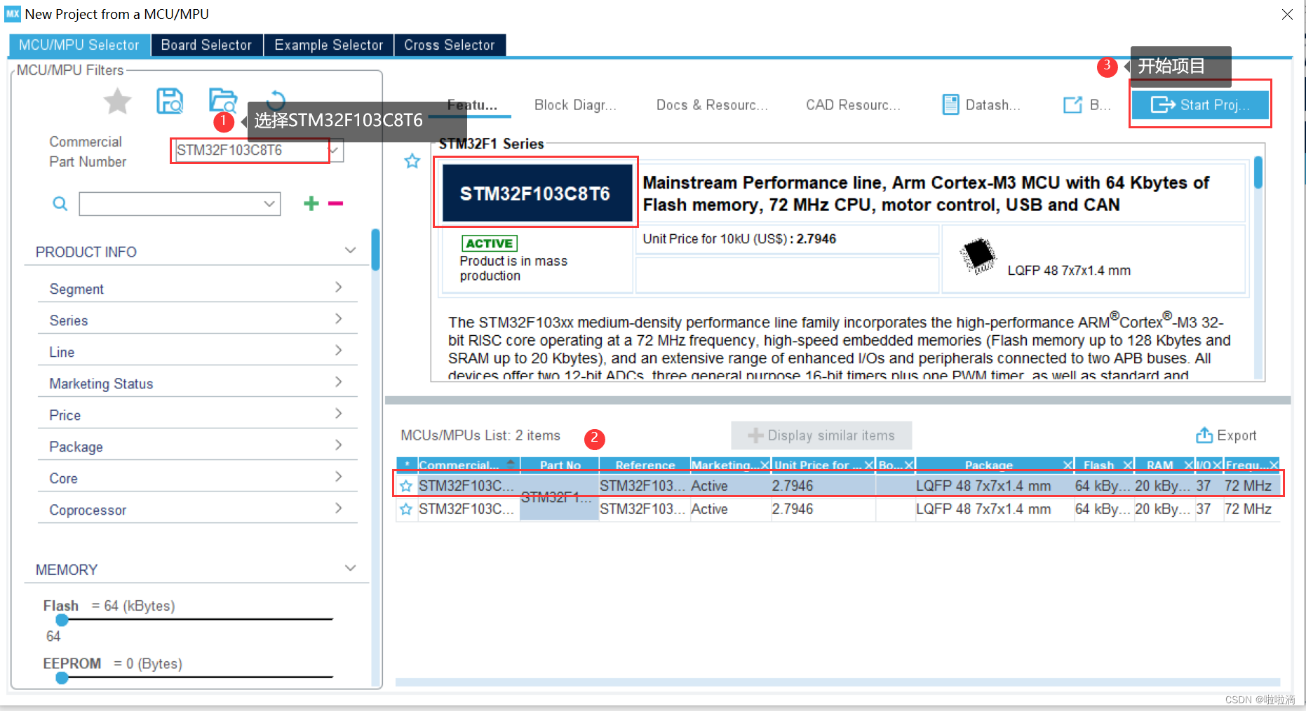The image size is (1306, 711).
Task: Expand the Line filter
Action: (338, 351)
